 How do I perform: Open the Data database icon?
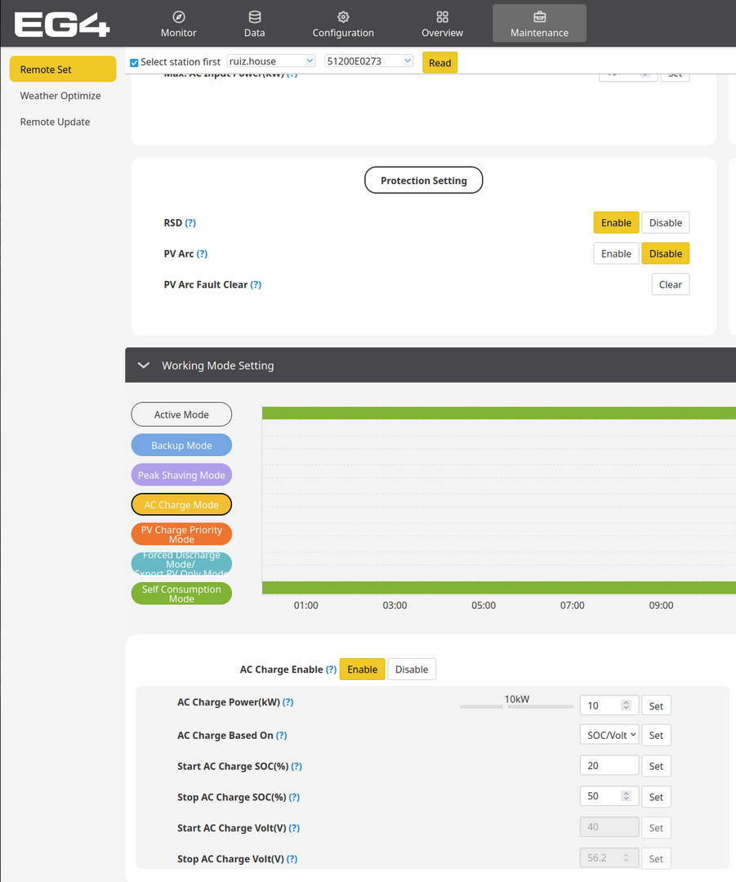254,17
